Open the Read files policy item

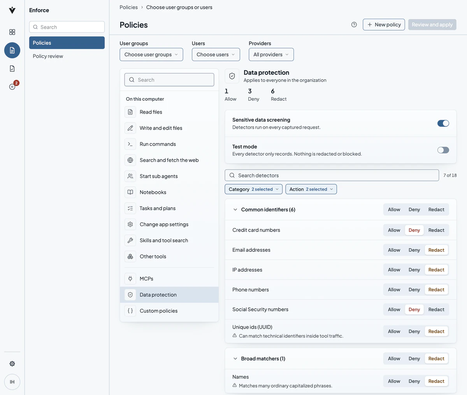pyautogui.click(x=169, y=112)
